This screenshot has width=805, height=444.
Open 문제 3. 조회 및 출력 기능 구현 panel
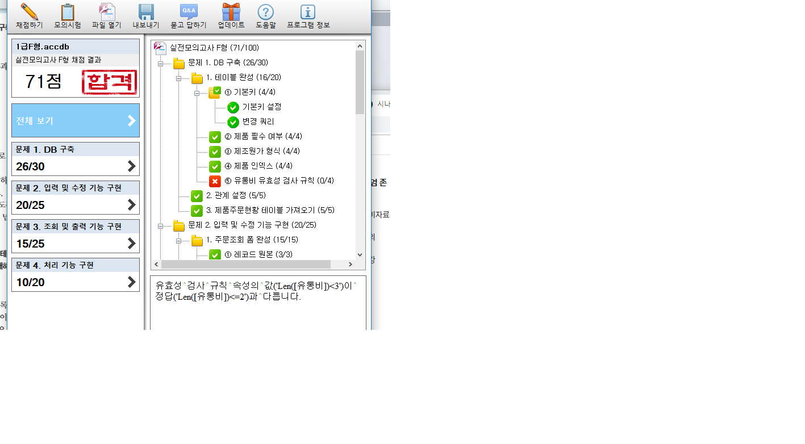click(76, 236)
